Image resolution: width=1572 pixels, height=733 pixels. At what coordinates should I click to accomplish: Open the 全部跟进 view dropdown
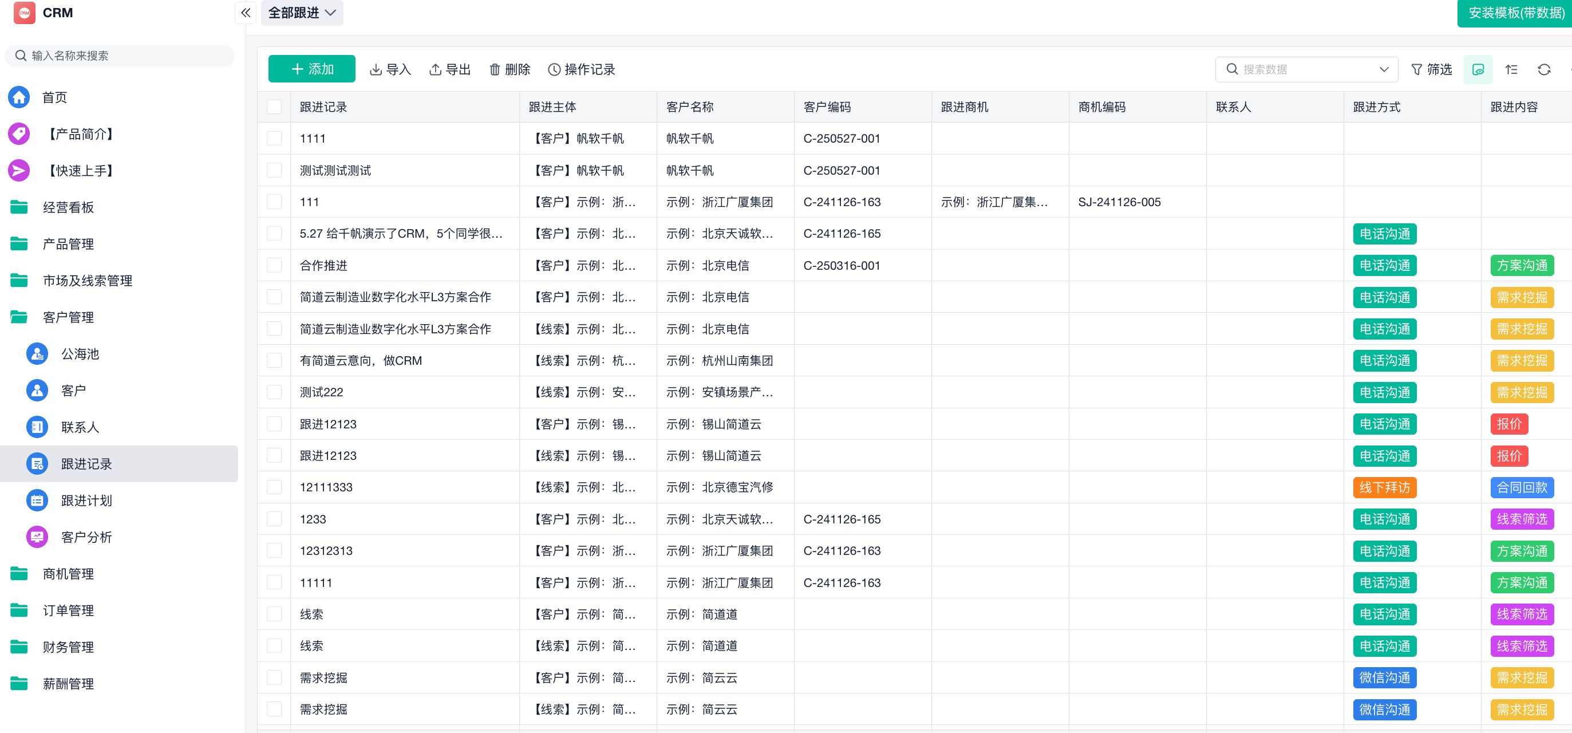coord(302,13)
